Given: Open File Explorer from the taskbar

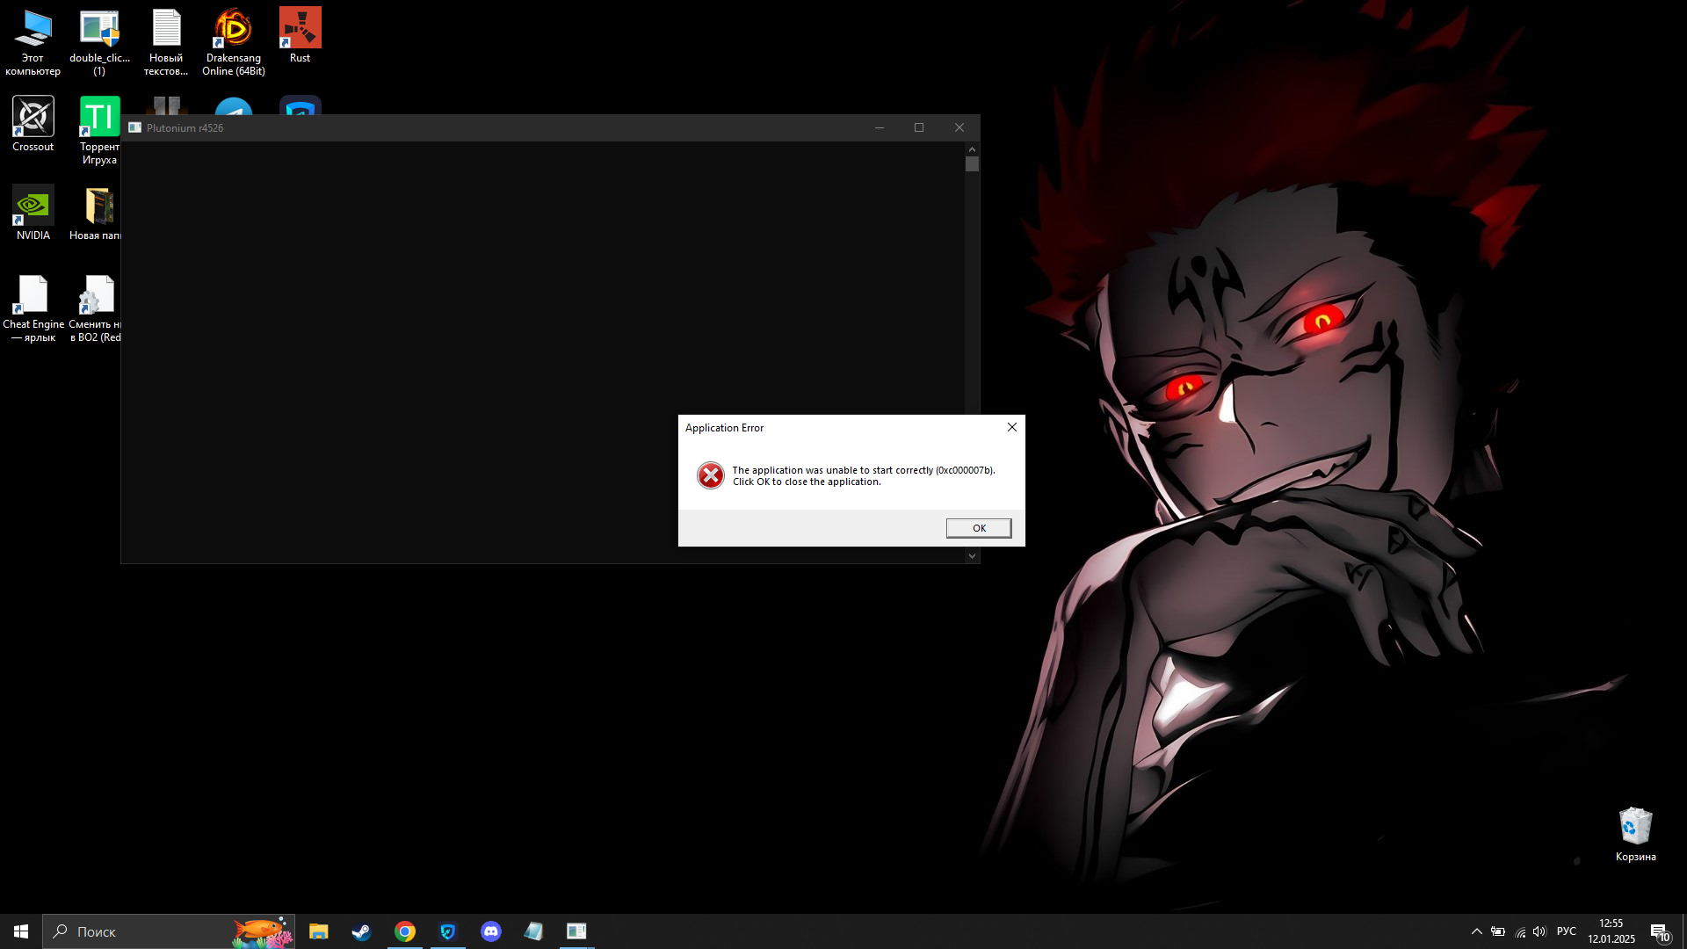Looking at the screenshot, I should tap(318, 931).
